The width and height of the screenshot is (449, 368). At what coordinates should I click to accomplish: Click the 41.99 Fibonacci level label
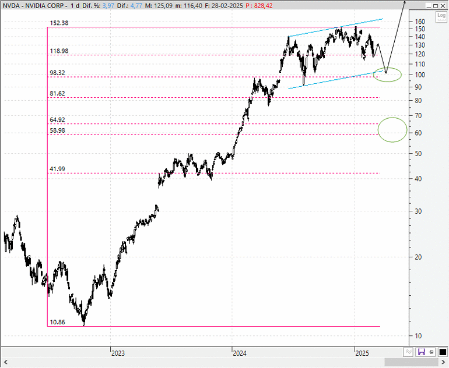click(x=57, y=169)
